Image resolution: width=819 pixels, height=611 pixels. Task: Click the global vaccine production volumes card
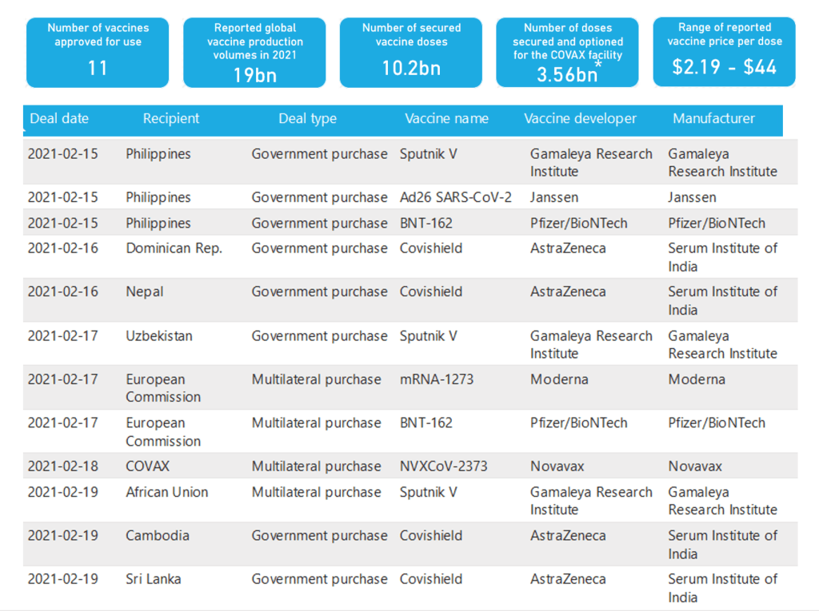(254, 52)
